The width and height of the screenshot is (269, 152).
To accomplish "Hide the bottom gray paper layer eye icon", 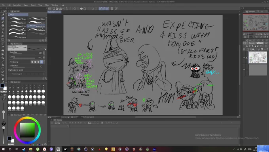I will tap(244, 70).
